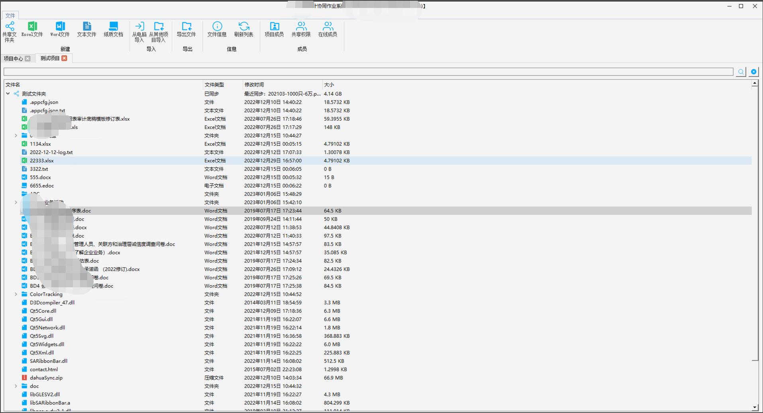
Task: Select the 555.docx file
Action: click(x=40, y=177)
